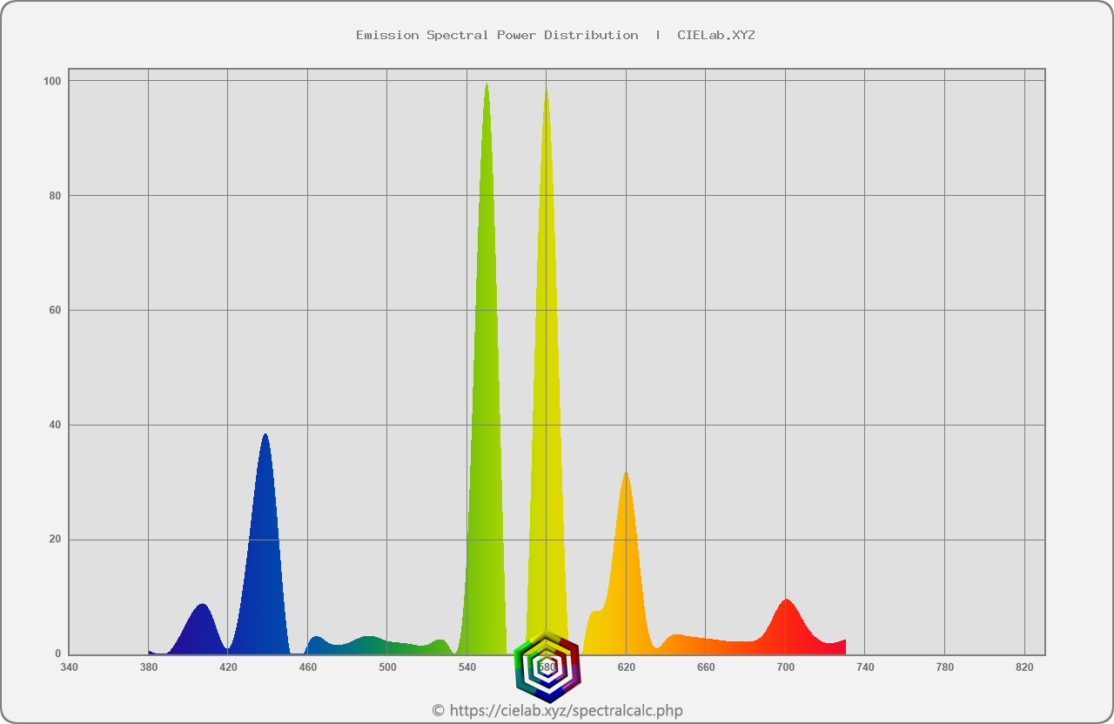Viewport: 1114px width, 724px height.
Task: Click the 500 label on wavelength axis
Action: (387, 667)
